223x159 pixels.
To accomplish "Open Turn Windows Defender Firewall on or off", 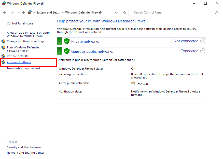I will click(23, 49).
